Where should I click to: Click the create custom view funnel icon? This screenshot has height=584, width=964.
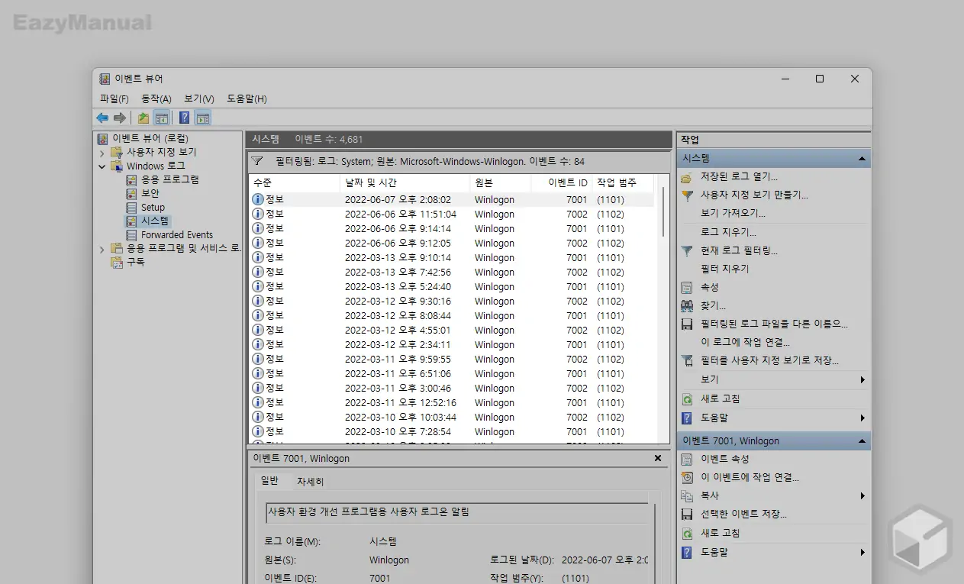(x=687, y=195)
